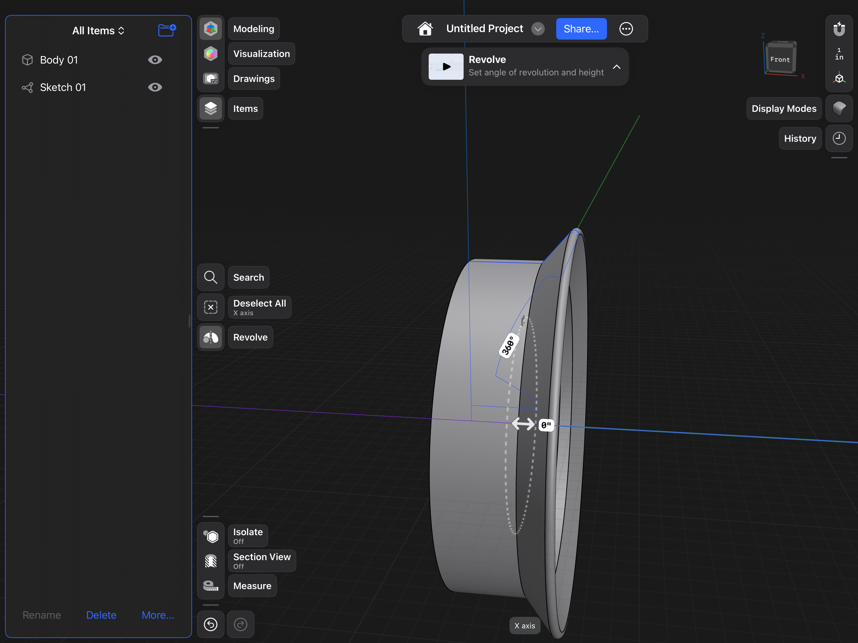Open the Visualization color sphere icon

(211, 54)
